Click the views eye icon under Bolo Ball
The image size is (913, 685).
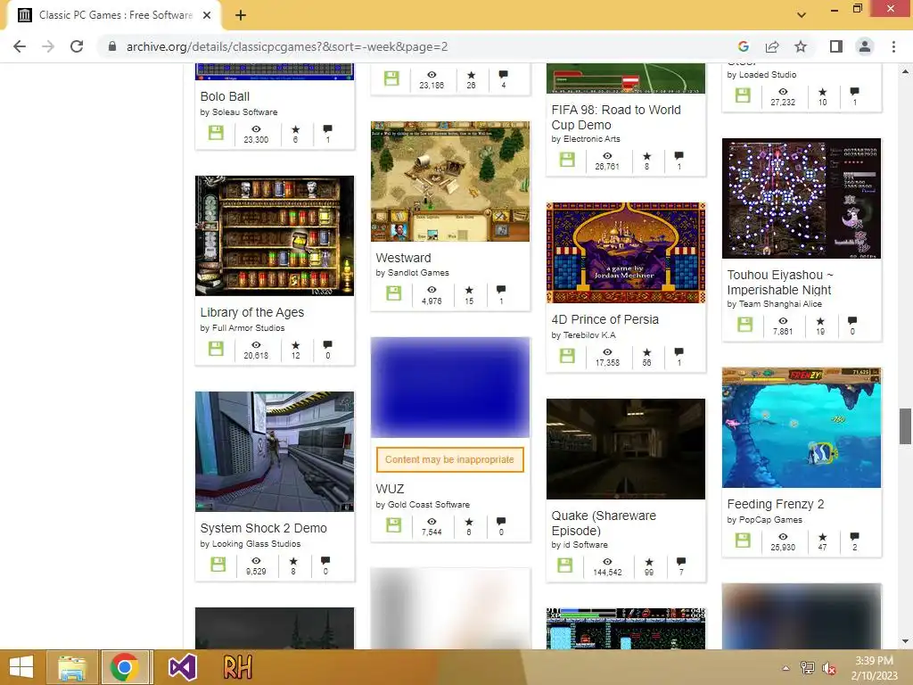(256, 129)
